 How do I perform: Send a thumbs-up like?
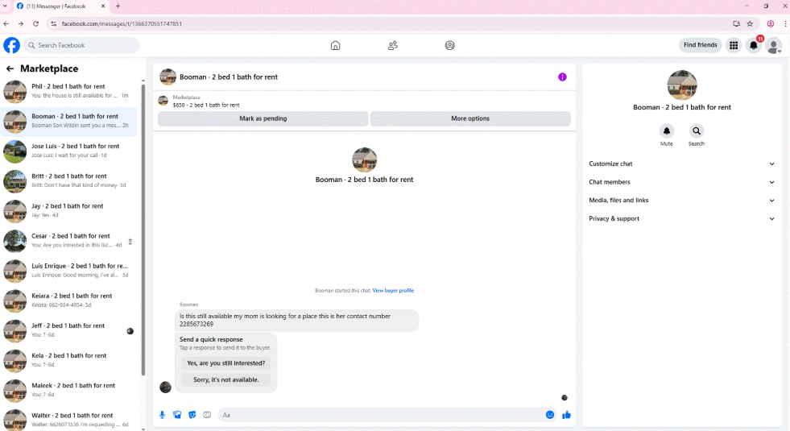pyautogui.click(x=566, y=415)
